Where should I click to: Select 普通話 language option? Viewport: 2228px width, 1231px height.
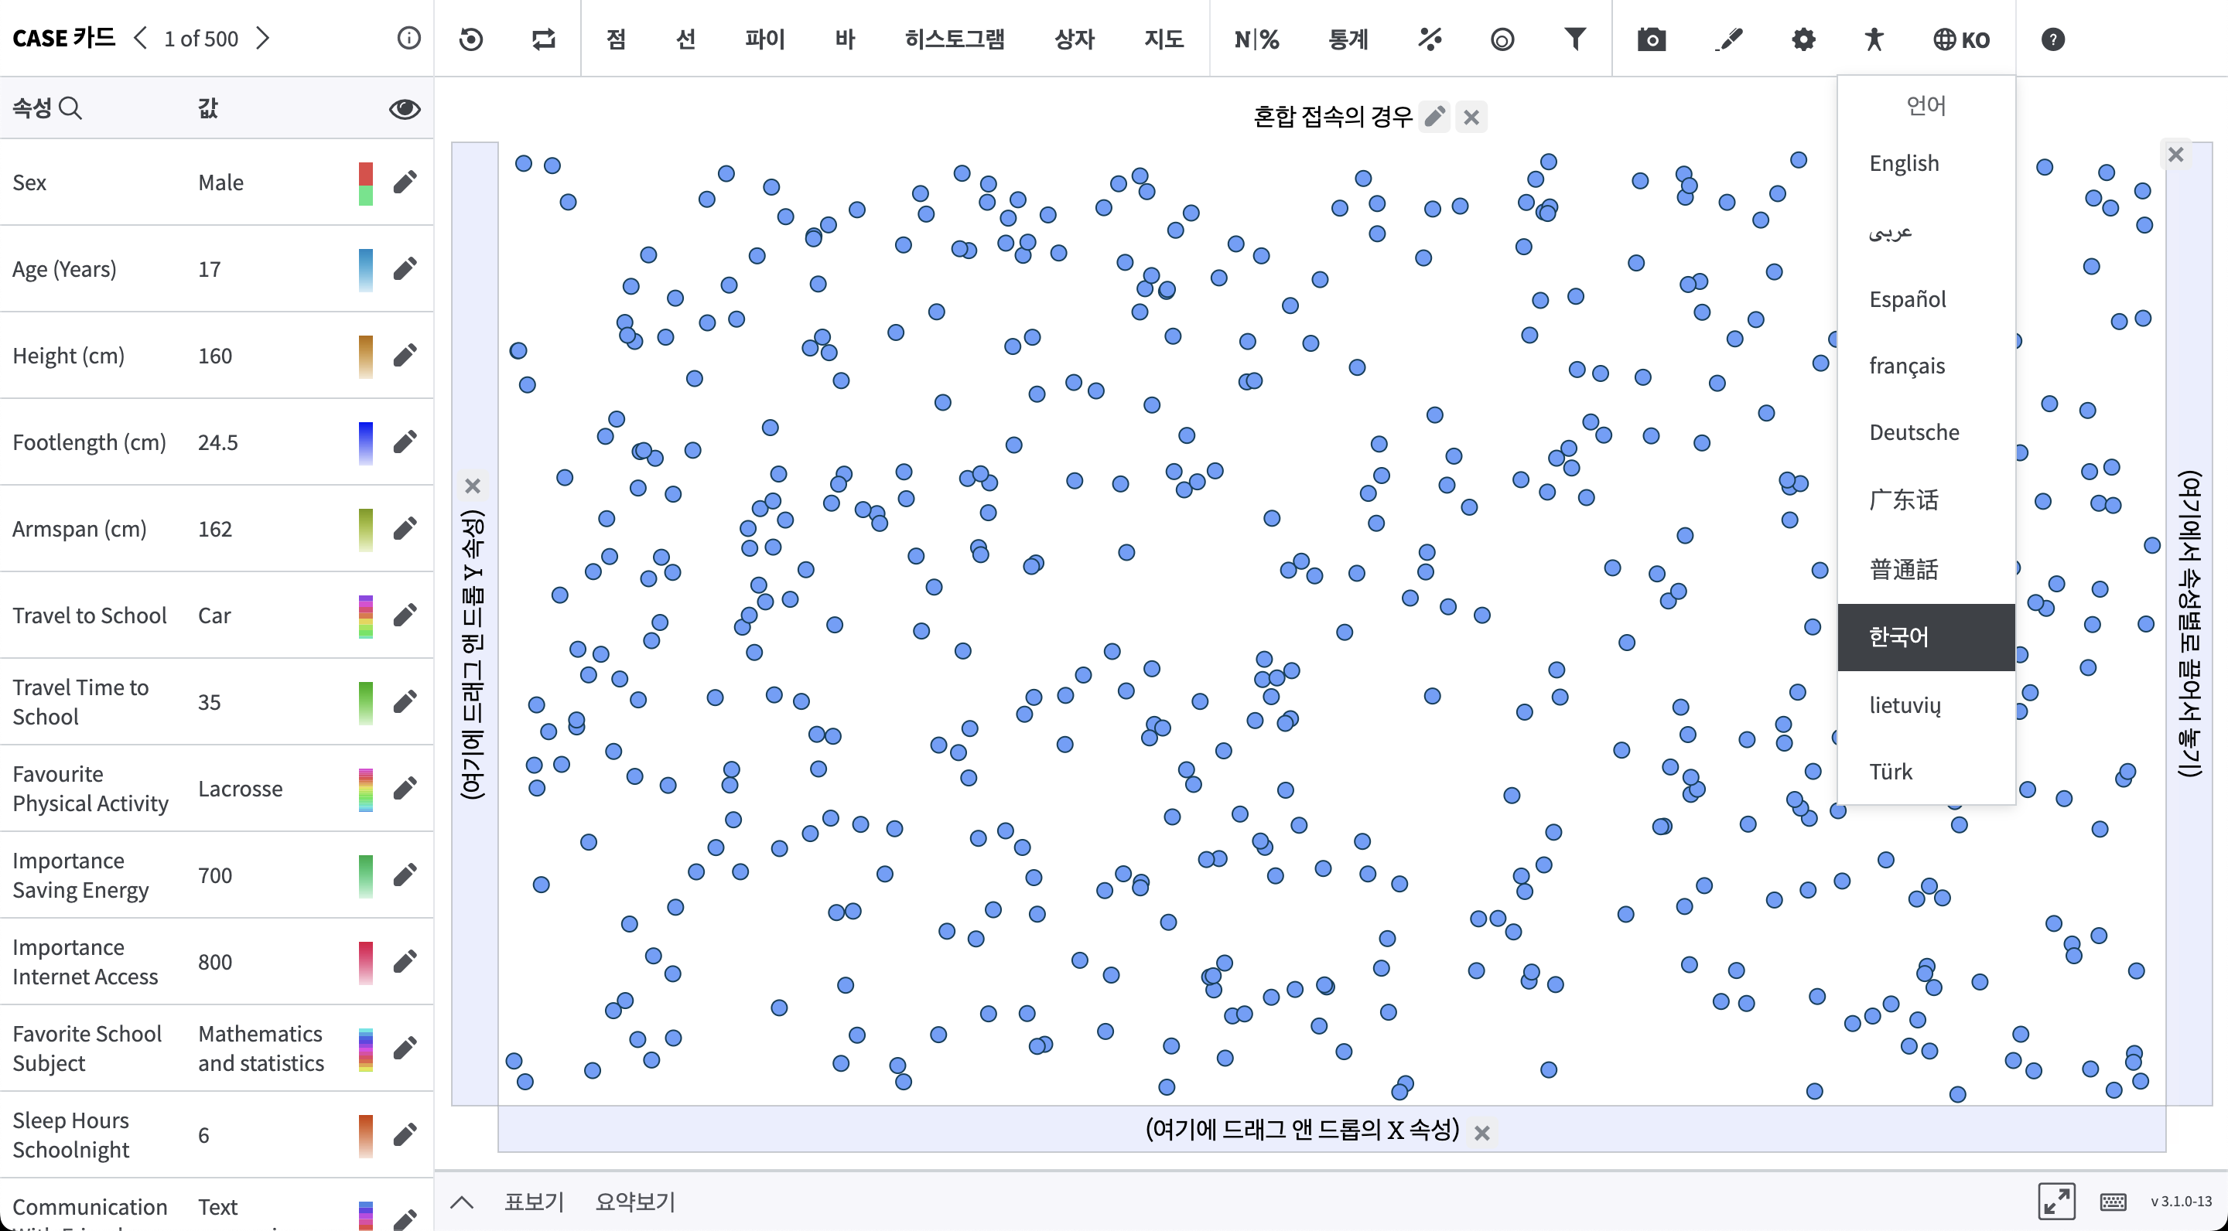pos(1926,569)
